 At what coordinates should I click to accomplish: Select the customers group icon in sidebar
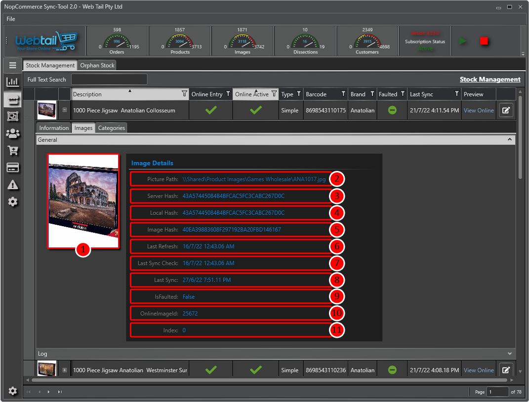[x=13, y=133]
